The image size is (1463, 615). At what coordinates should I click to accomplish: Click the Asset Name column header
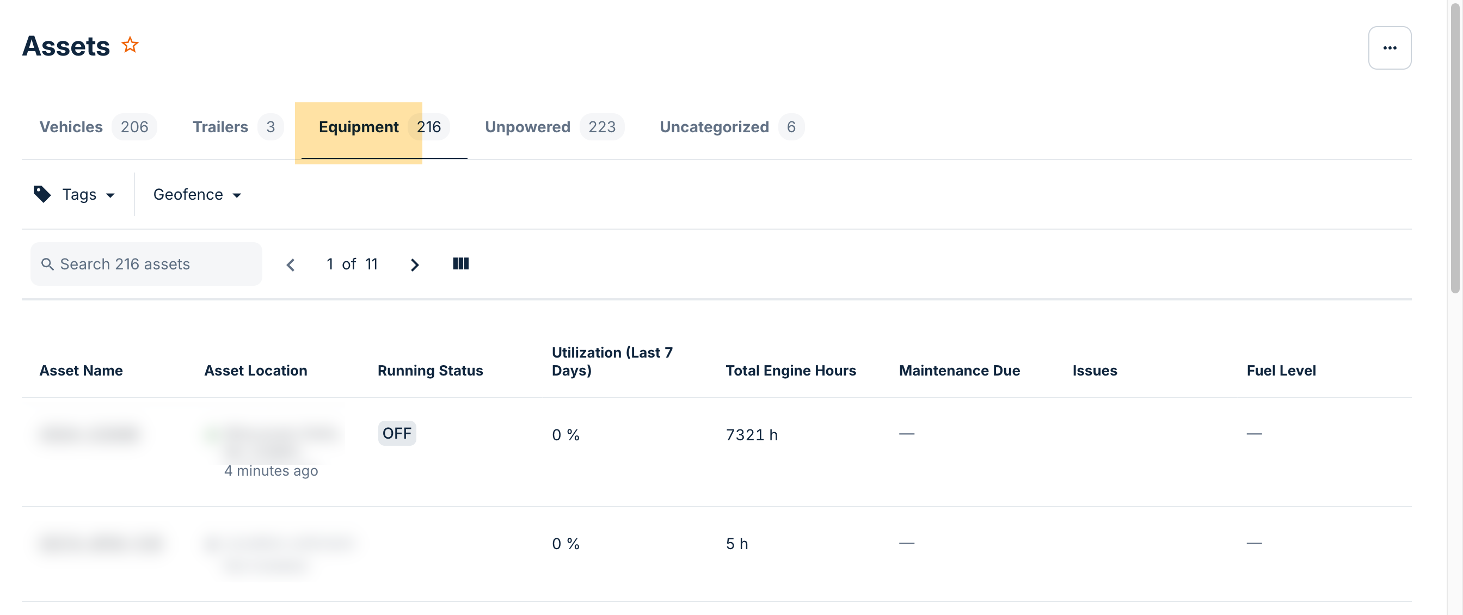pyautogui.click(x=81, y=370)
